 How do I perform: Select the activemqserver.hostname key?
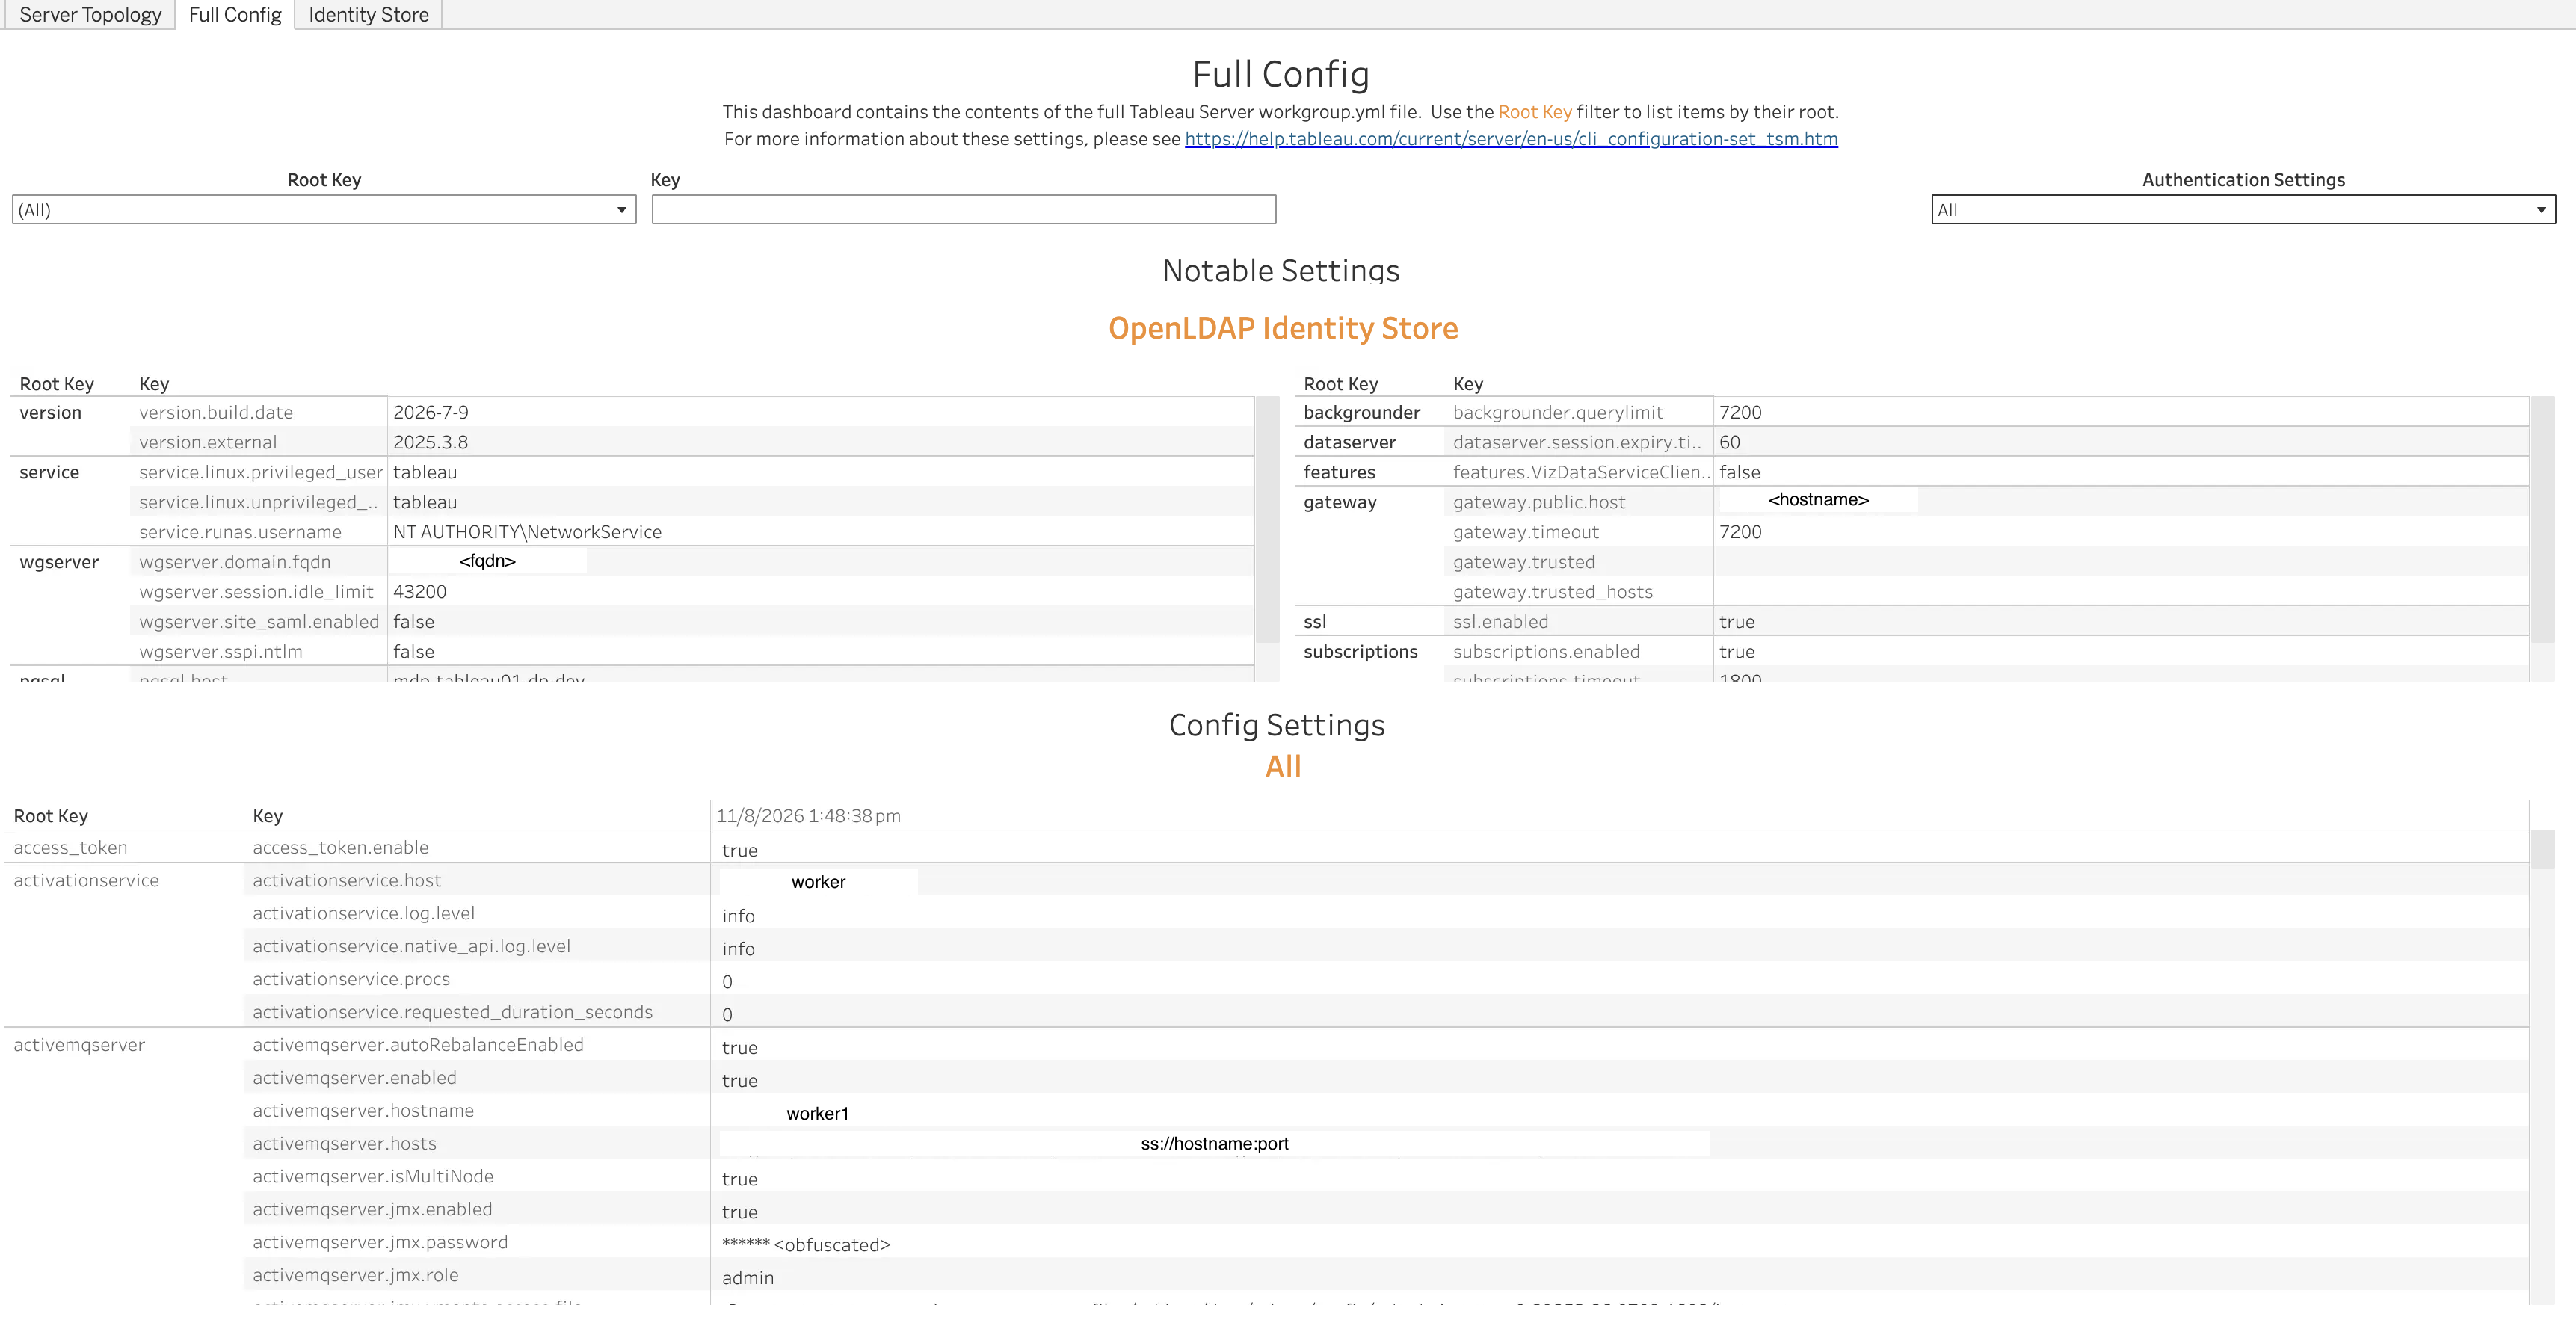coord(363,1111)
